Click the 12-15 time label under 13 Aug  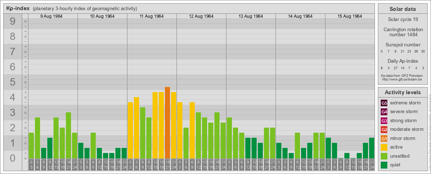(254, 165)
